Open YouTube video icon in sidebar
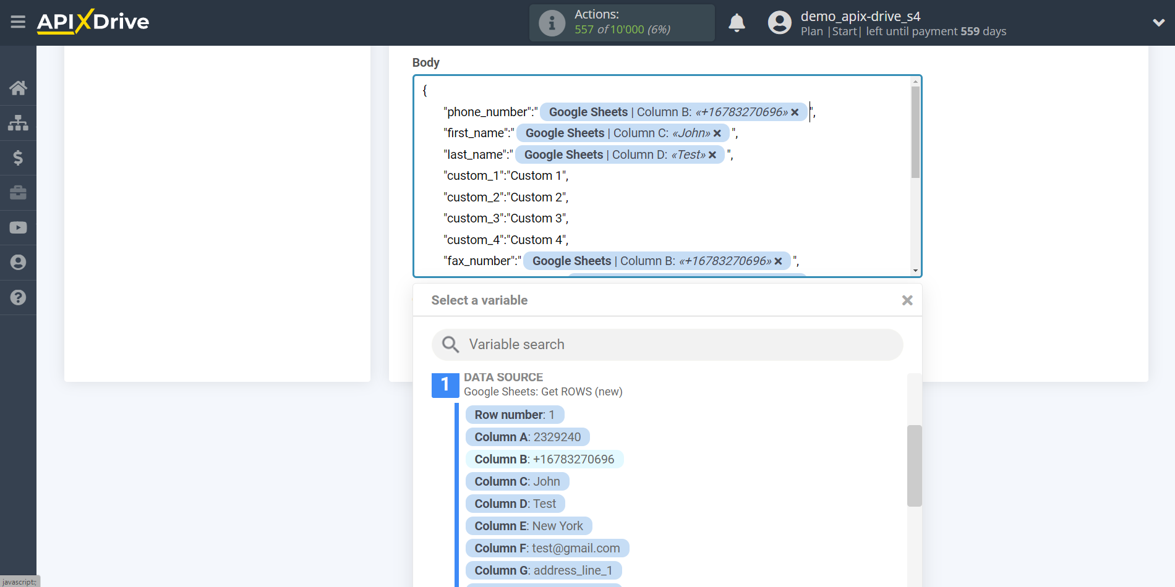Screen dimensions: 1175x587 coord(18,227)
